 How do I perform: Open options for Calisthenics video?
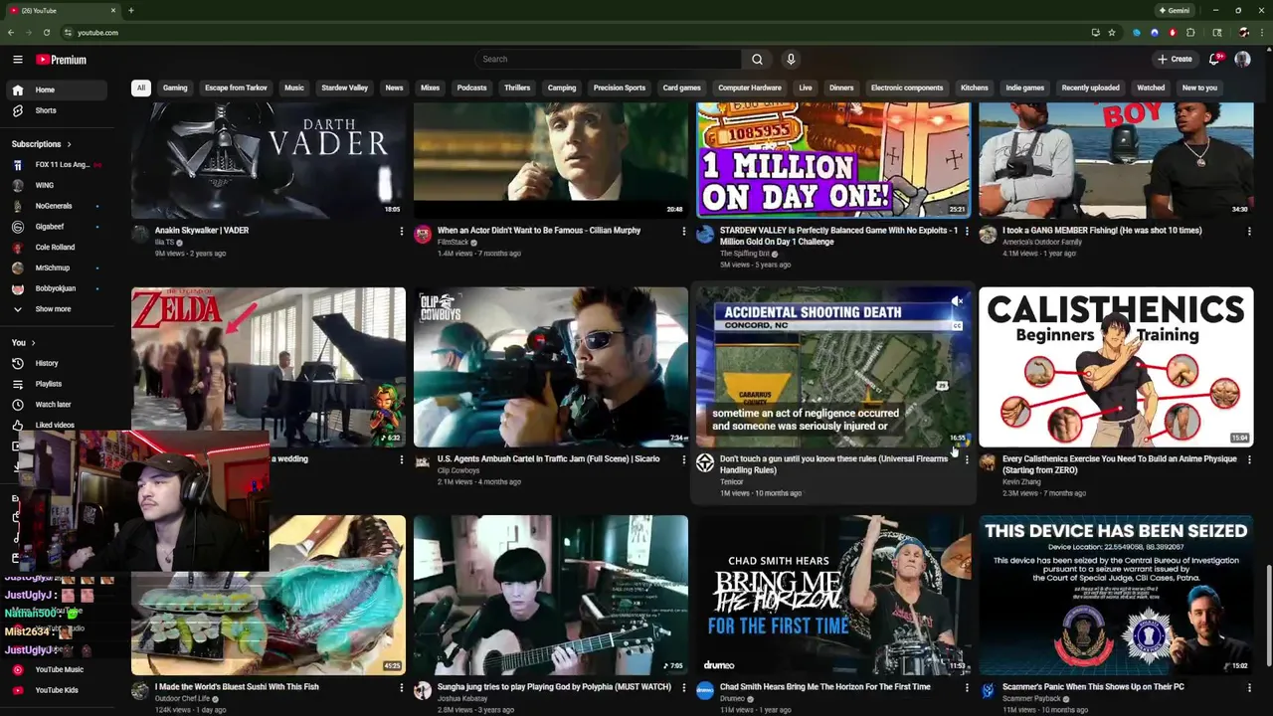1249,460
